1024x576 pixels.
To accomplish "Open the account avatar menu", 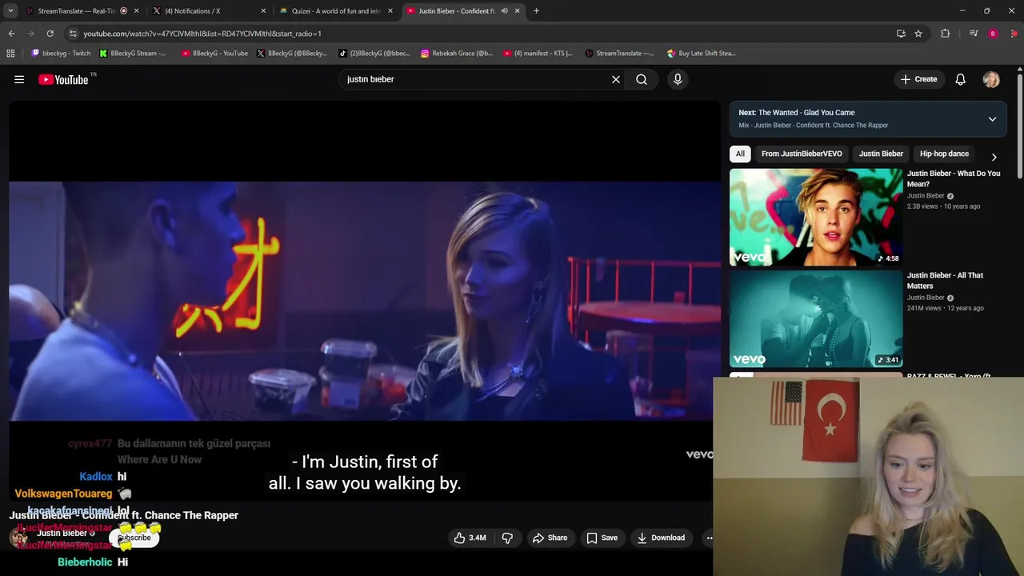I will coord(991,79).
